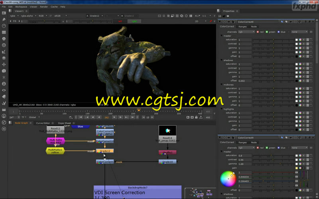Image resolution: width=319 pixels, height=199 pixels.
Task: Open the 2D view mode dropdown
Action: [201, 21]
